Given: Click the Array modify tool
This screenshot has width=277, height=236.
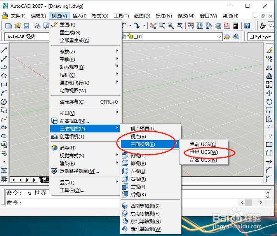Looking at the screenshot, I should coord(269,85).
